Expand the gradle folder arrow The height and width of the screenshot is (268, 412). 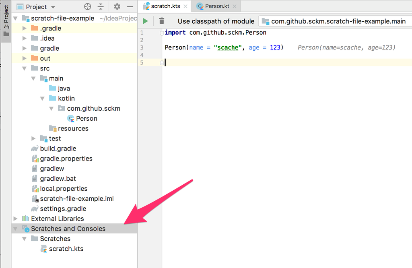point(25,48)
